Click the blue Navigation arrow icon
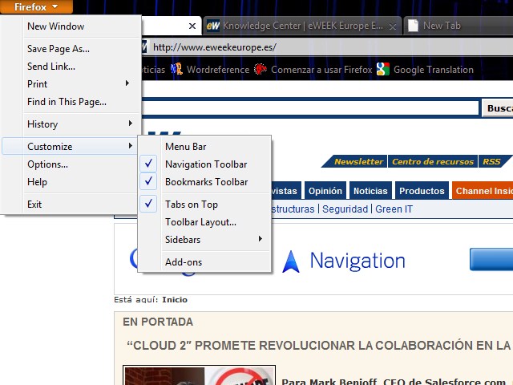The width and height of the screenshot is (513, 385). click(291, 261)
